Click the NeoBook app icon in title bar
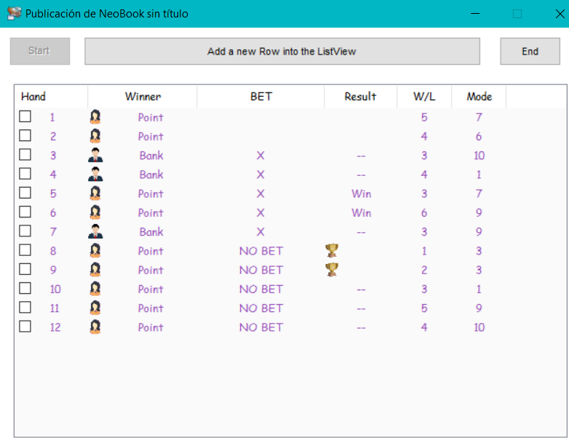The image size is (569, 440). (14, 13)
